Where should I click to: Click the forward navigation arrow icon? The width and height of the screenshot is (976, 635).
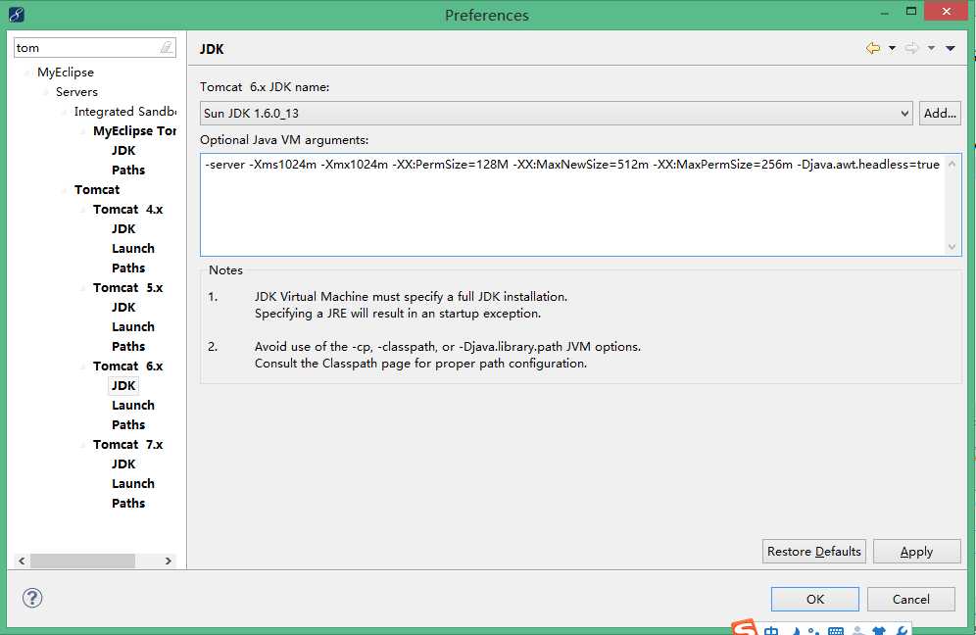pyautogui.click(x=911, y=48)
